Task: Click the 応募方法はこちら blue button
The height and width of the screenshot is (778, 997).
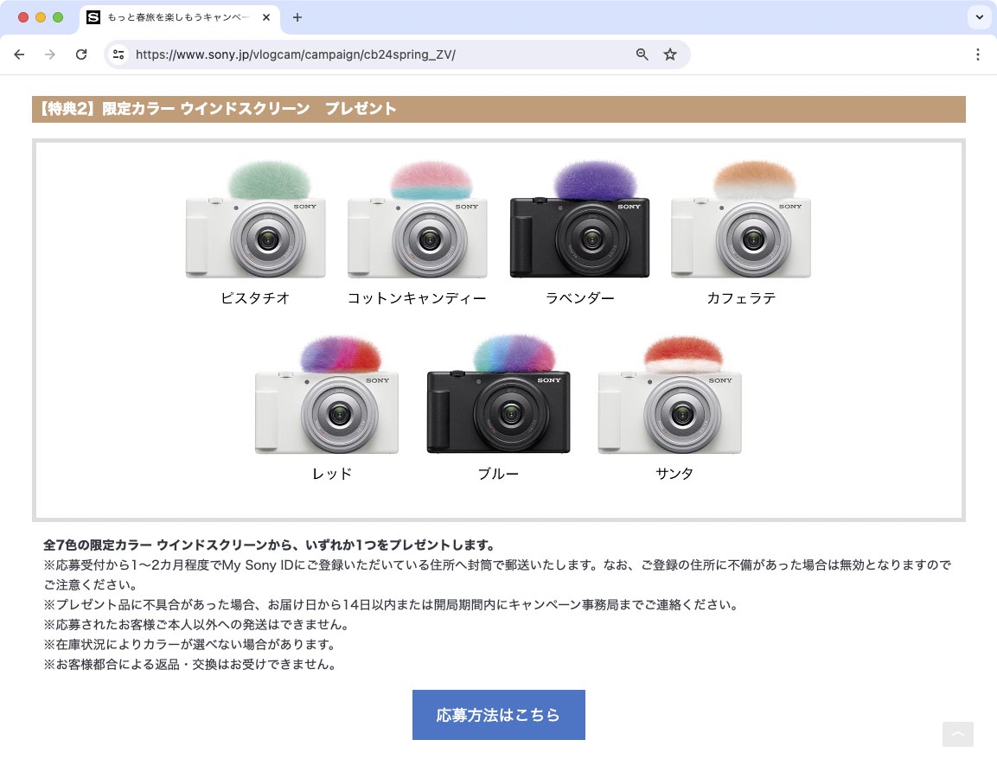Action: (498, 715)
